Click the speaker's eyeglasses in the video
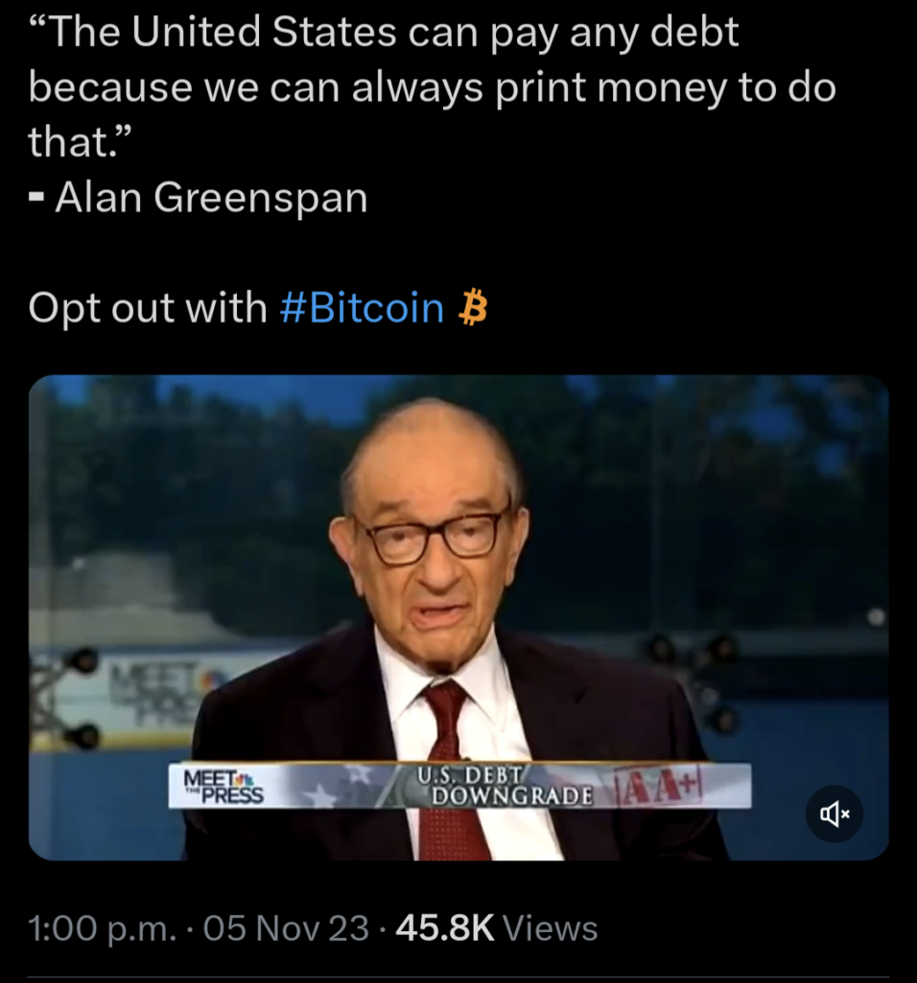 pyautogui.click(x=431, y=535)
